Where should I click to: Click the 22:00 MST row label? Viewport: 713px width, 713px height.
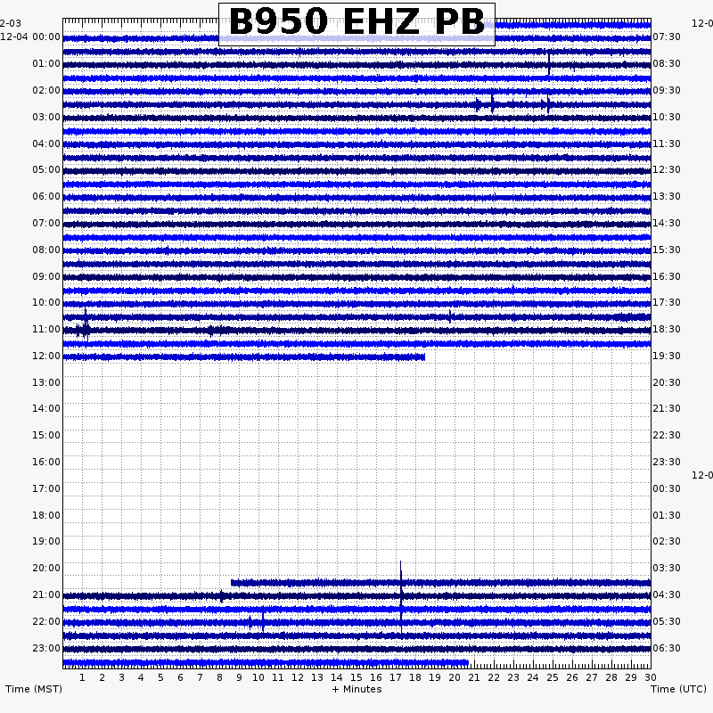click(46, 622)
